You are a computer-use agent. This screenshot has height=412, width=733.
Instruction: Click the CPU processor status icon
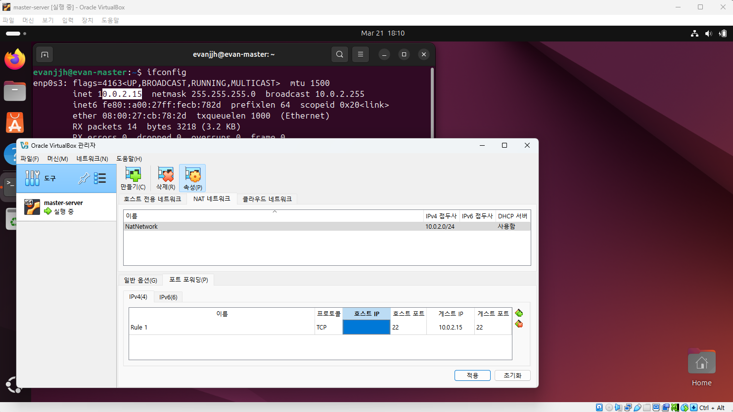(x=675, y=408)
